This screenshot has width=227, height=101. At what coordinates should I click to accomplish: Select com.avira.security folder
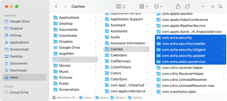tap(191, 38)
